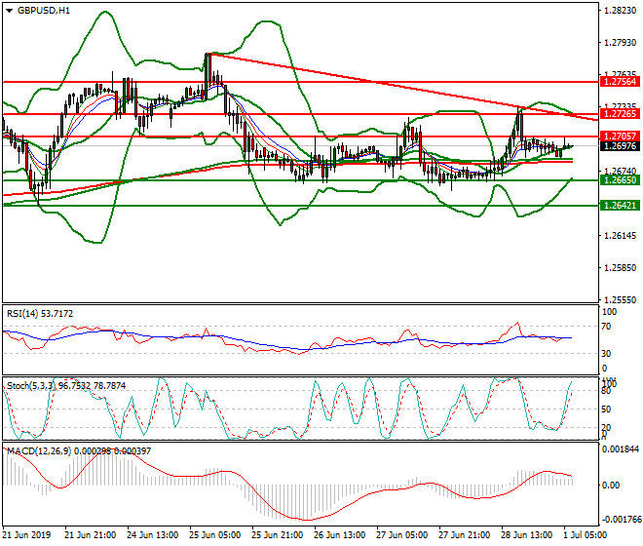Click the 1.26740 price axis value
643x546 pixels.
point(621,171)
